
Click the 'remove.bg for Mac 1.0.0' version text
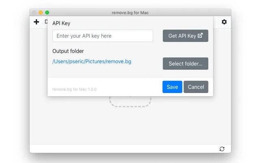[x=74, y=89]
